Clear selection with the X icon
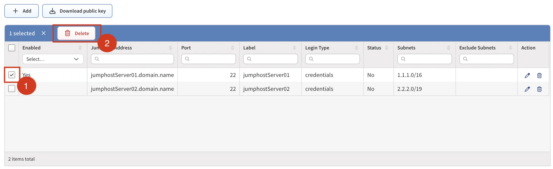 click(x=44, y=33)
